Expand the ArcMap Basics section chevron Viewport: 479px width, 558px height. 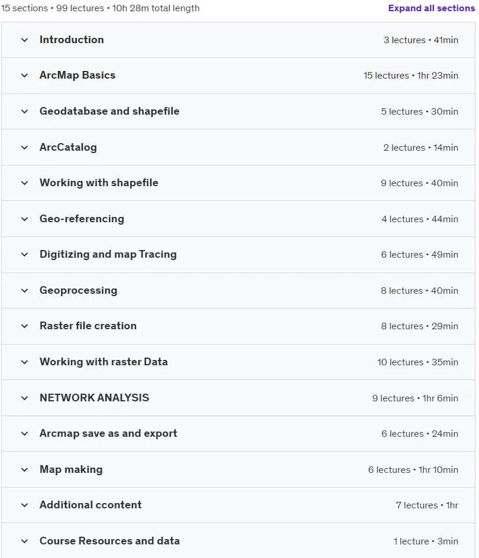pos(25,76)
